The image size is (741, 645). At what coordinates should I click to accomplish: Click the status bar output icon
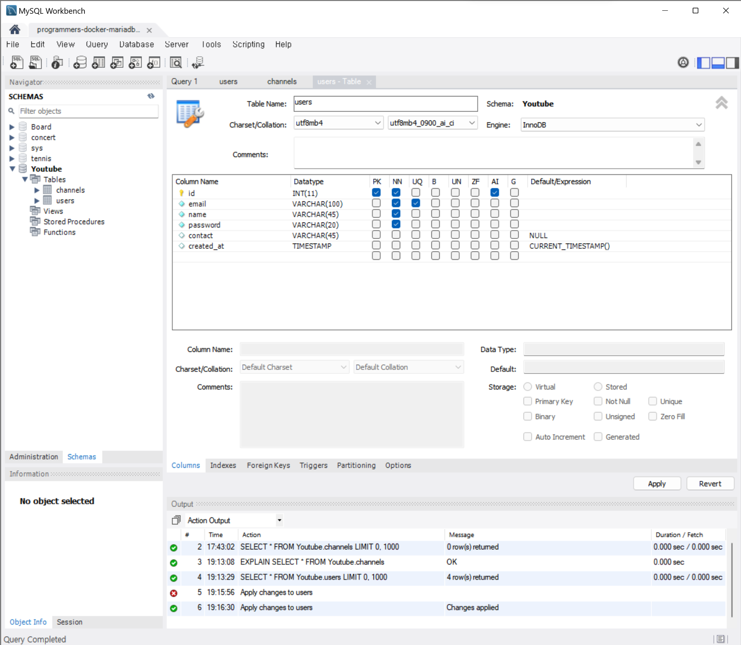tap(720, 639)
